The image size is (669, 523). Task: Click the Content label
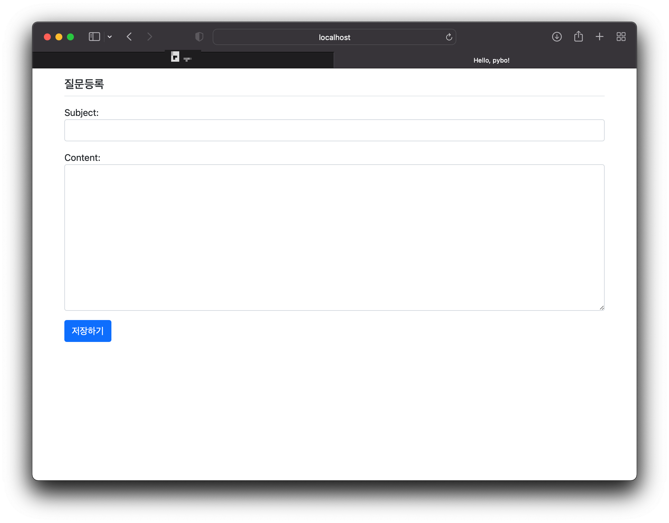click(82, 158)
